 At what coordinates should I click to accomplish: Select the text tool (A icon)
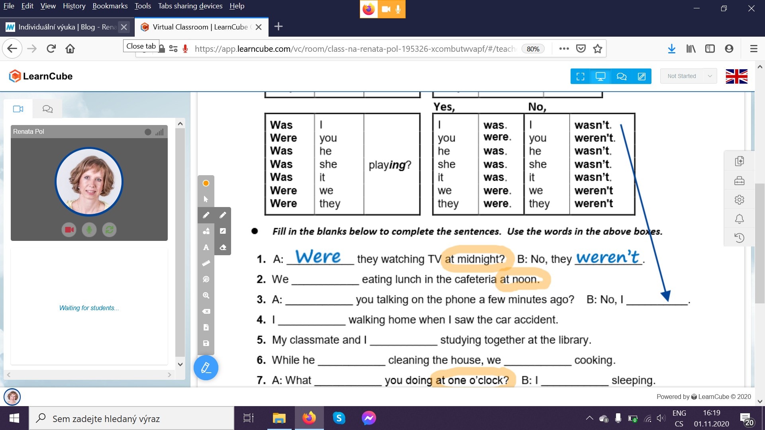point(206,247)
